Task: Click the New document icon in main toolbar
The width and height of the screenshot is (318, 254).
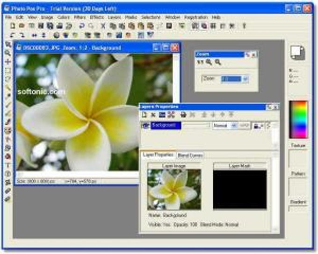Action: click(x=13, y=26)
